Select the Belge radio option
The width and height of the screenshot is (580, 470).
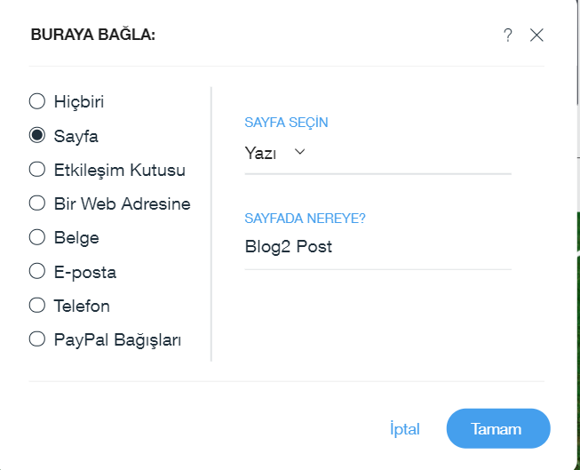37,237
